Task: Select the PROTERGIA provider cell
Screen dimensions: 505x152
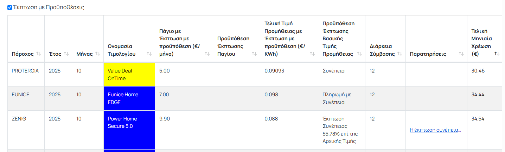Action: 25,71
